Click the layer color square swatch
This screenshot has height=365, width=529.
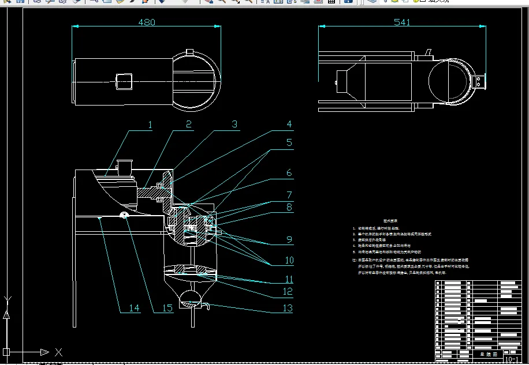pyautogui.click(x=422, y=2)
